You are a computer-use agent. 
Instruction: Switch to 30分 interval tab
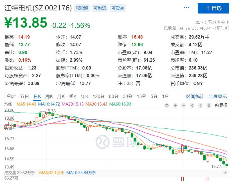(x=128, y=97)
